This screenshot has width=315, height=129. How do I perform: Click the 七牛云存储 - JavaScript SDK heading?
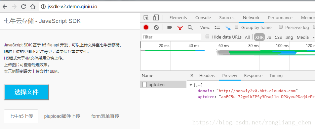(42, 21)
